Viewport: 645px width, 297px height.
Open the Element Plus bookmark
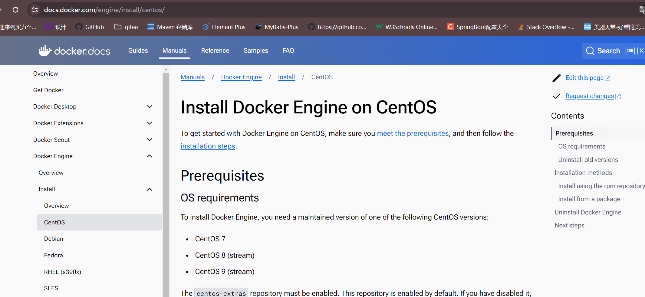coord(224,27)
